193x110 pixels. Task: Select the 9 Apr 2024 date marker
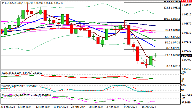(x=130, y=107)
